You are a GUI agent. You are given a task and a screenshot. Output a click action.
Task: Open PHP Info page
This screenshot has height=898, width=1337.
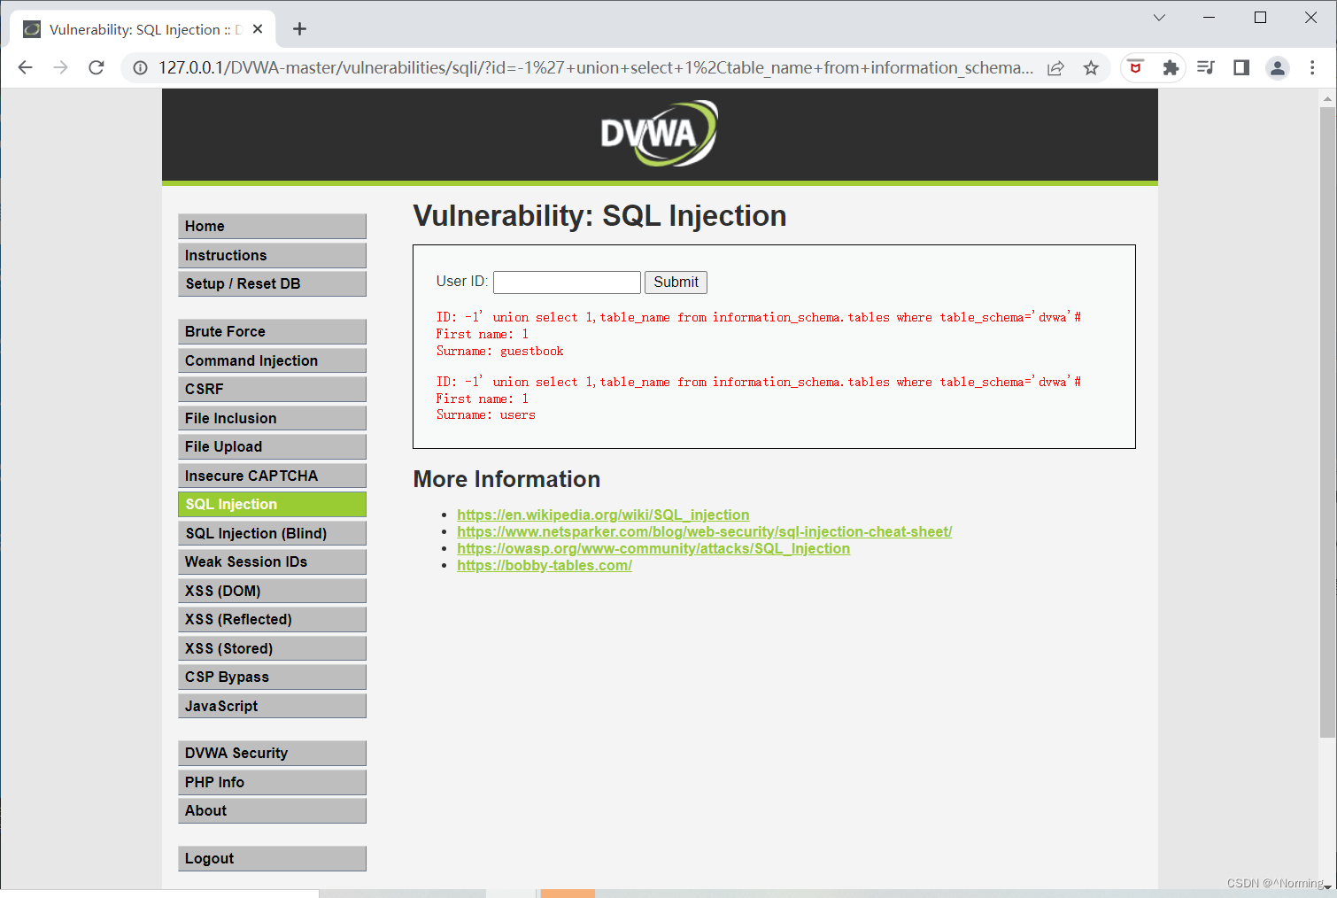click(x=272, y=782)
